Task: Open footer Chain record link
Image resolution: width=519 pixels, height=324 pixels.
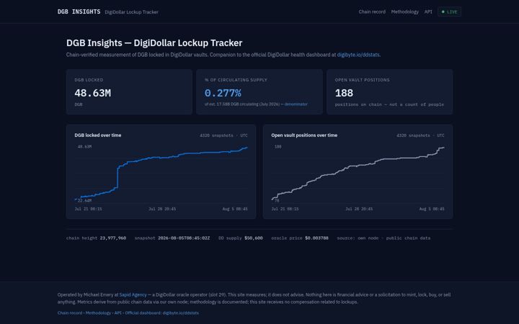Action: (69, 312)
